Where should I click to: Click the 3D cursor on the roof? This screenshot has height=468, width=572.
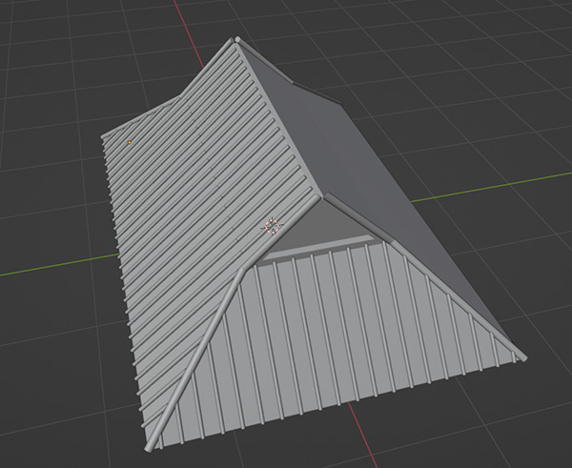273,226
